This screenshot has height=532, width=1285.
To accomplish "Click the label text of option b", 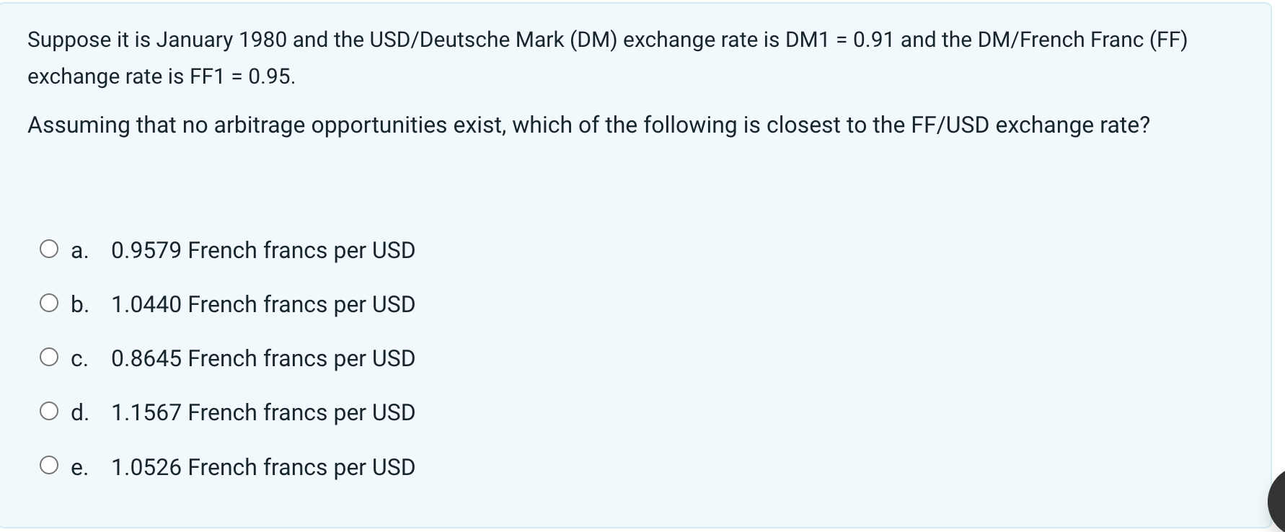I will tap(262, 304).
